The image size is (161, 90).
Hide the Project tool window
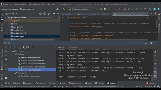pos(58,14)
